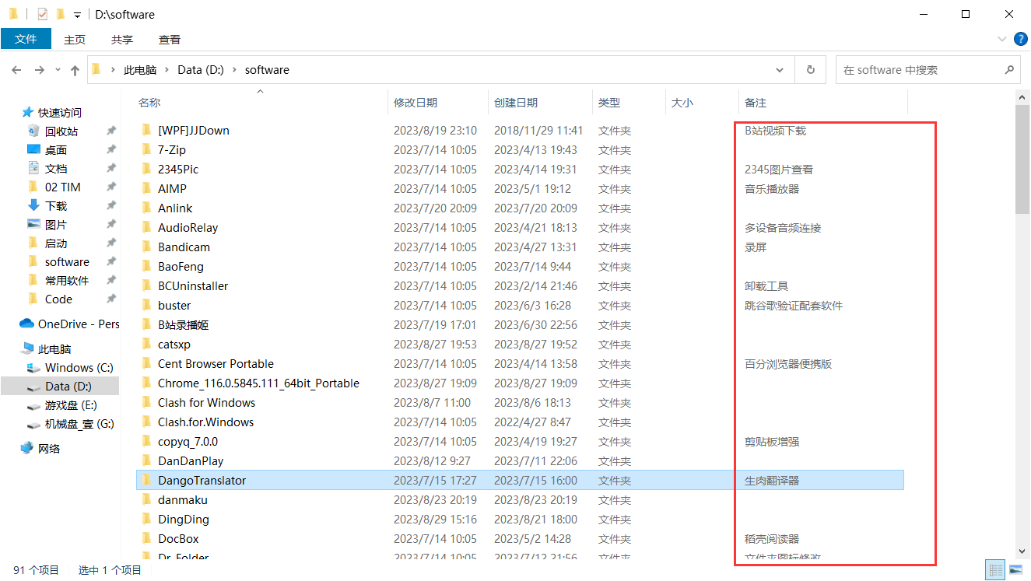Viewport: 1031px width, 581px height.
Task: Select 机械盘_壹 (G:) drive in navigation pane
Action: click(x=79, y=424)
